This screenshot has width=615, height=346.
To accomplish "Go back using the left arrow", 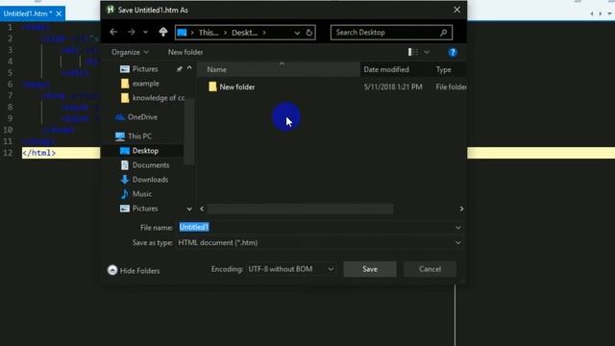I will pos(113,32).
